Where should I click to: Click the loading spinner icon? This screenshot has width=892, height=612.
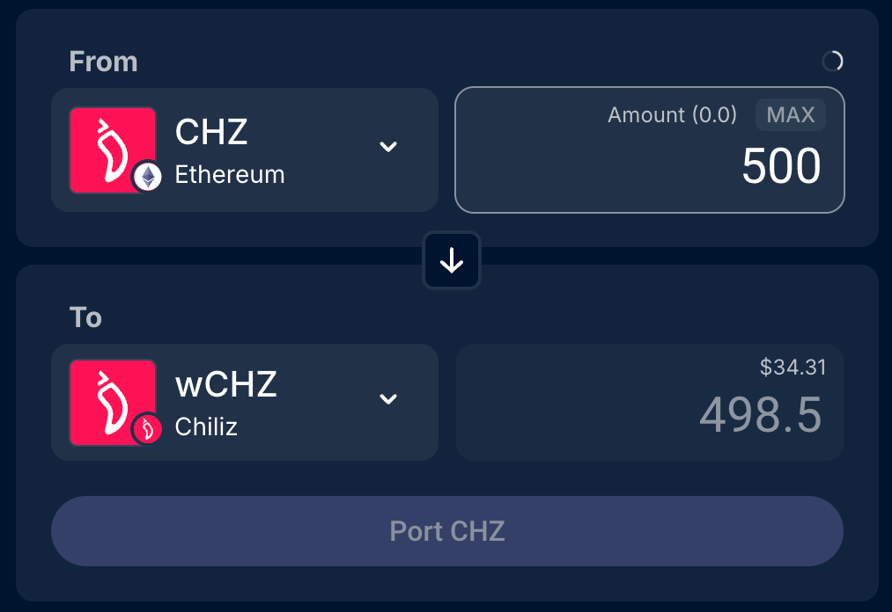(x=832, y=61)
